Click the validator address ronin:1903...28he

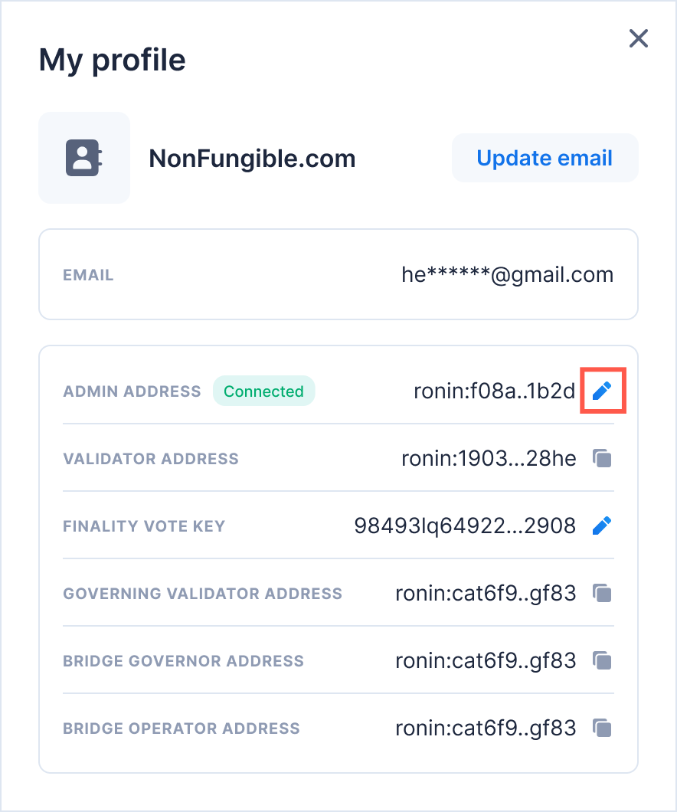click(488, 459)
